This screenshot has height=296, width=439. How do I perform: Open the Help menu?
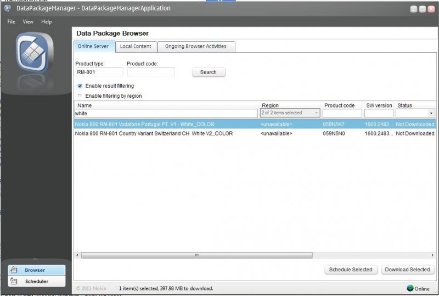point(47,22)
